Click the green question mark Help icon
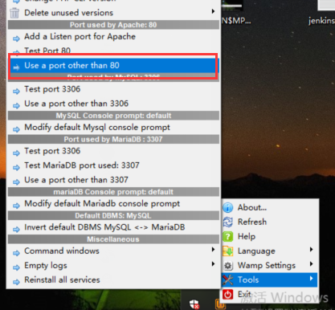The image size is (335, 310). pos(228,237)
